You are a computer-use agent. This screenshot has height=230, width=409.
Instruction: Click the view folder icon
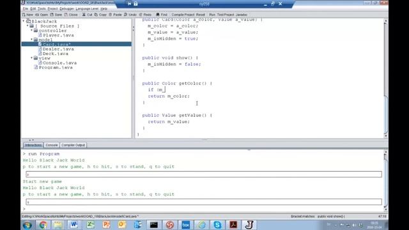[36, 58]
